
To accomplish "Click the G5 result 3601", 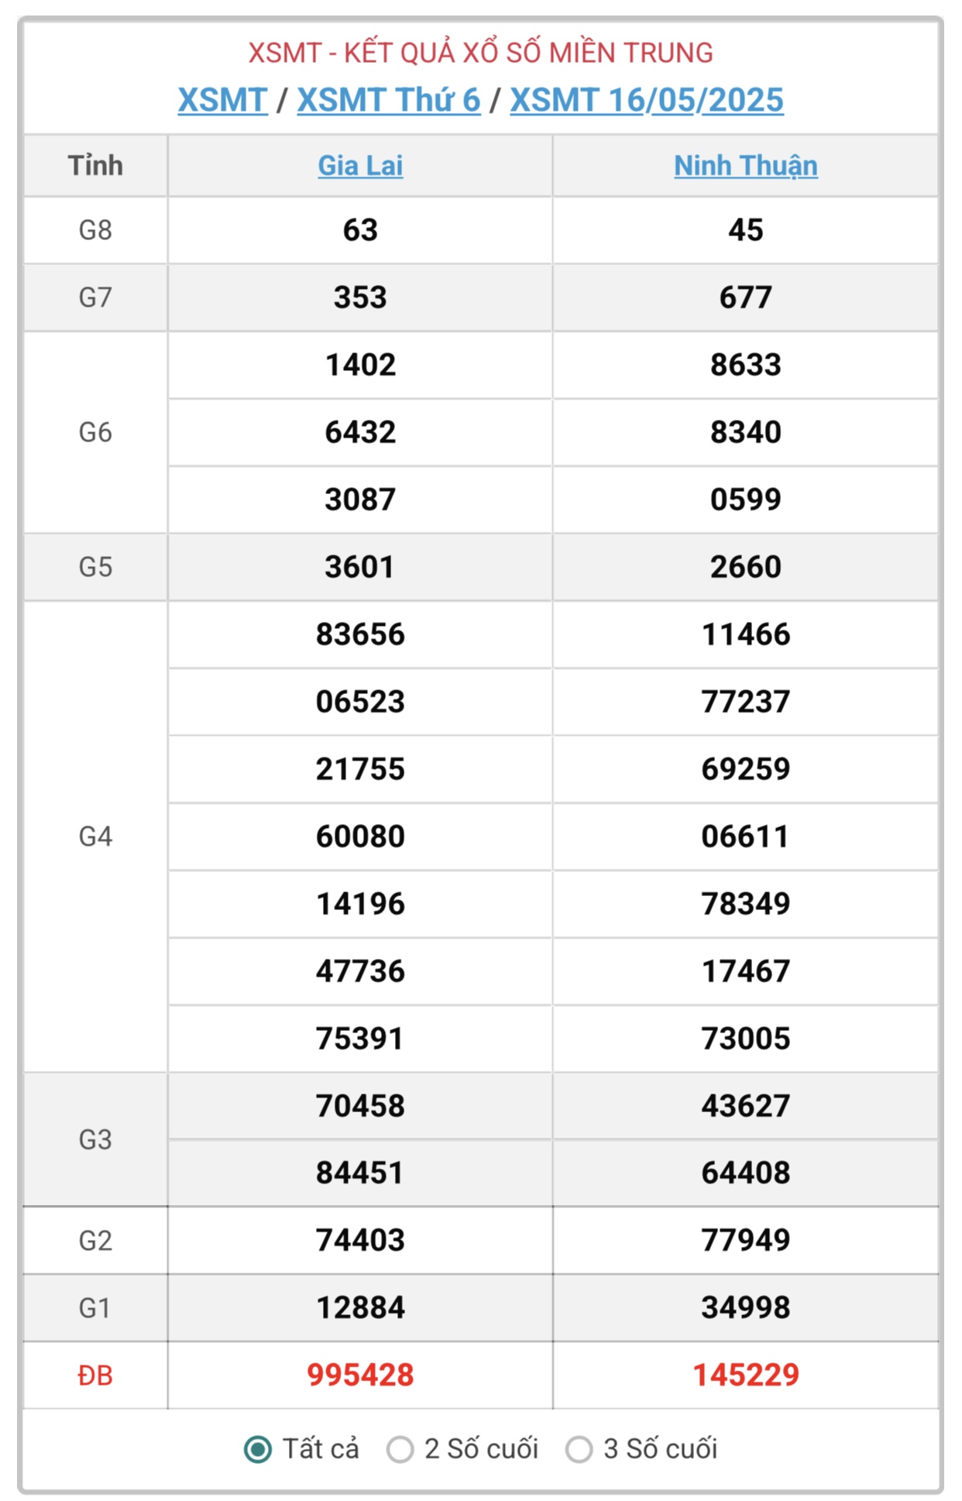I will click(360, 567).
